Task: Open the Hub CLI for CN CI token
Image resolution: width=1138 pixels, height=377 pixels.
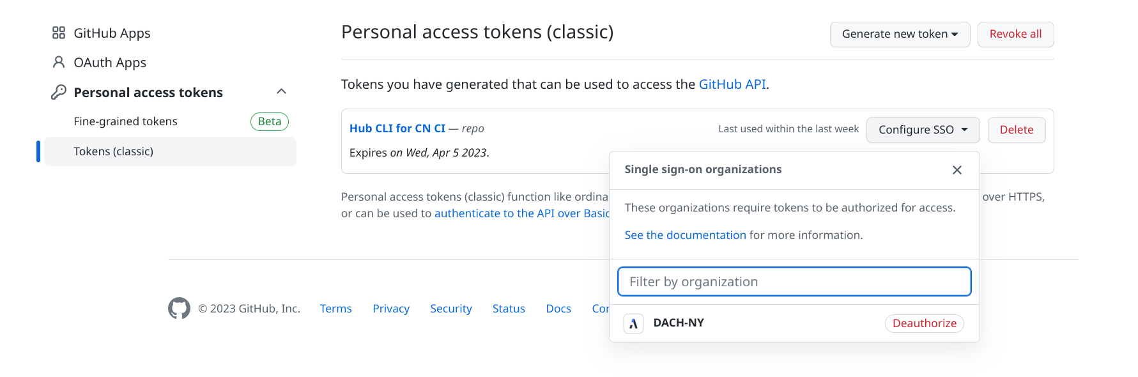Action: (397, 128)
